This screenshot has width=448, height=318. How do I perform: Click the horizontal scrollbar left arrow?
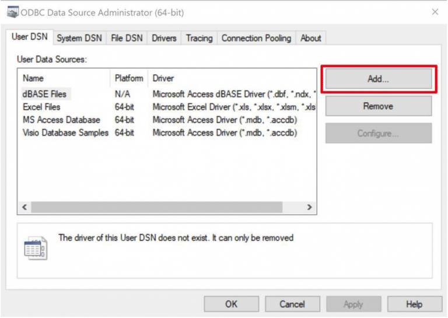click(x=24, y=207)
